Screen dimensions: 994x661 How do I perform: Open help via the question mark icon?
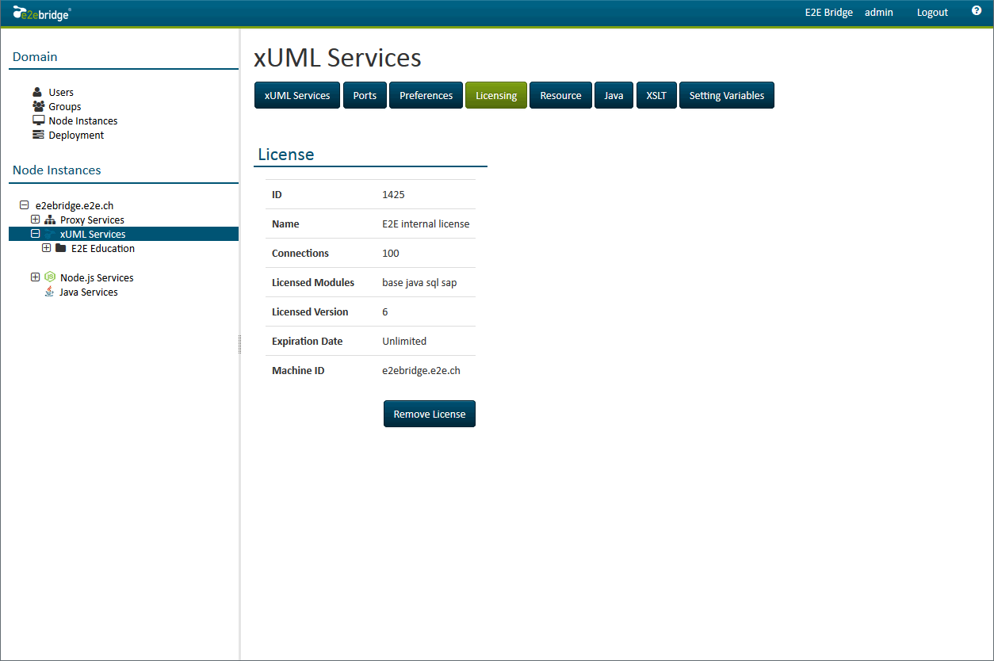(x=977, y=11)
